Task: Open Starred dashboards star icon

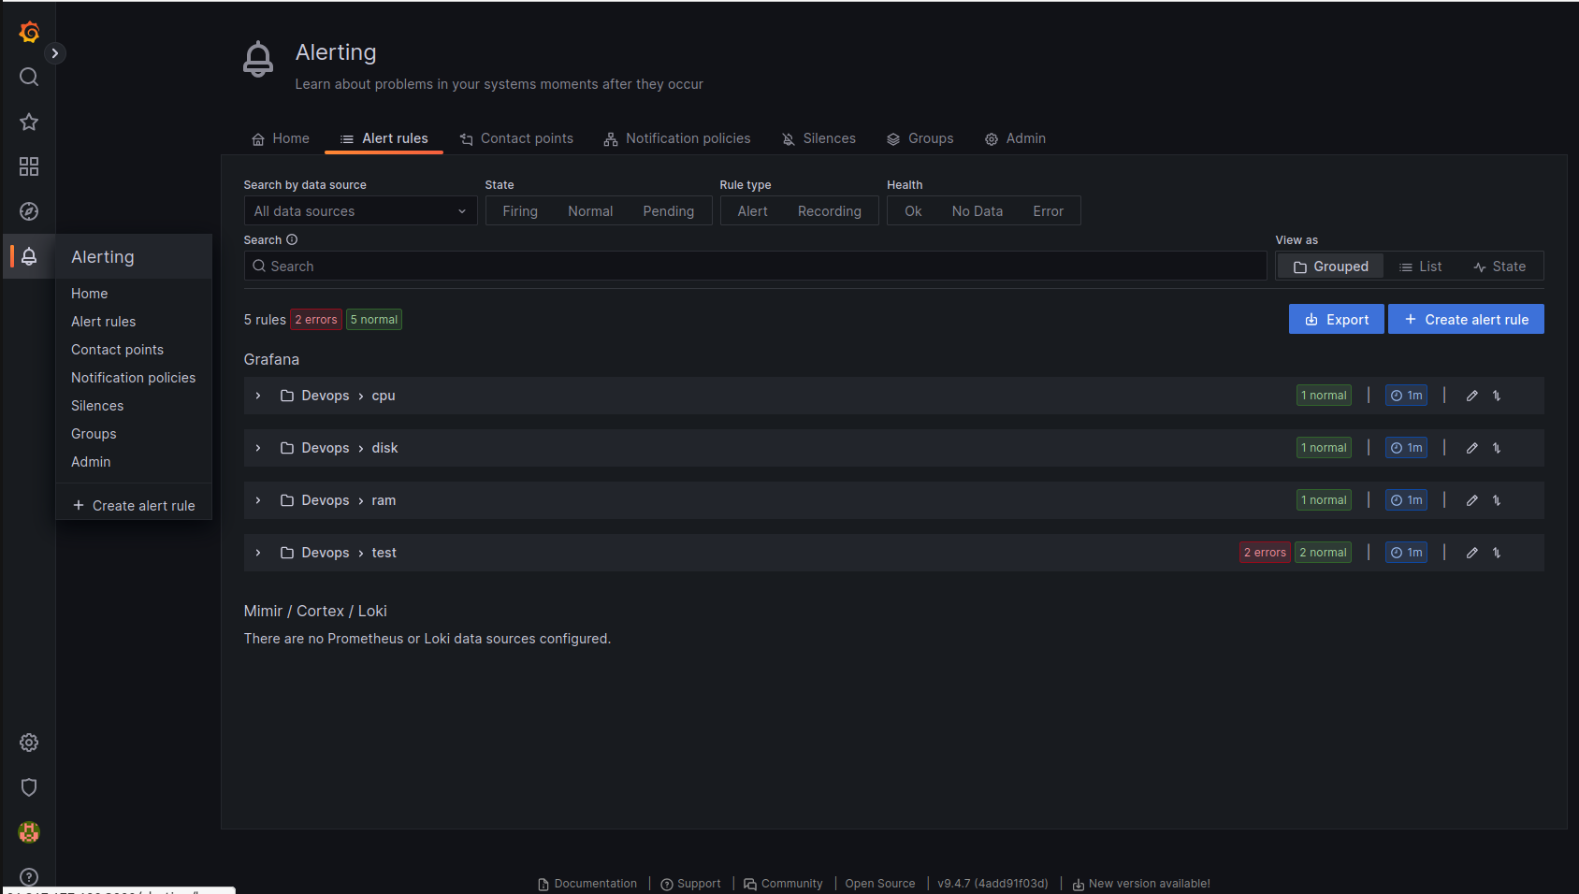Action: (29, 122)
